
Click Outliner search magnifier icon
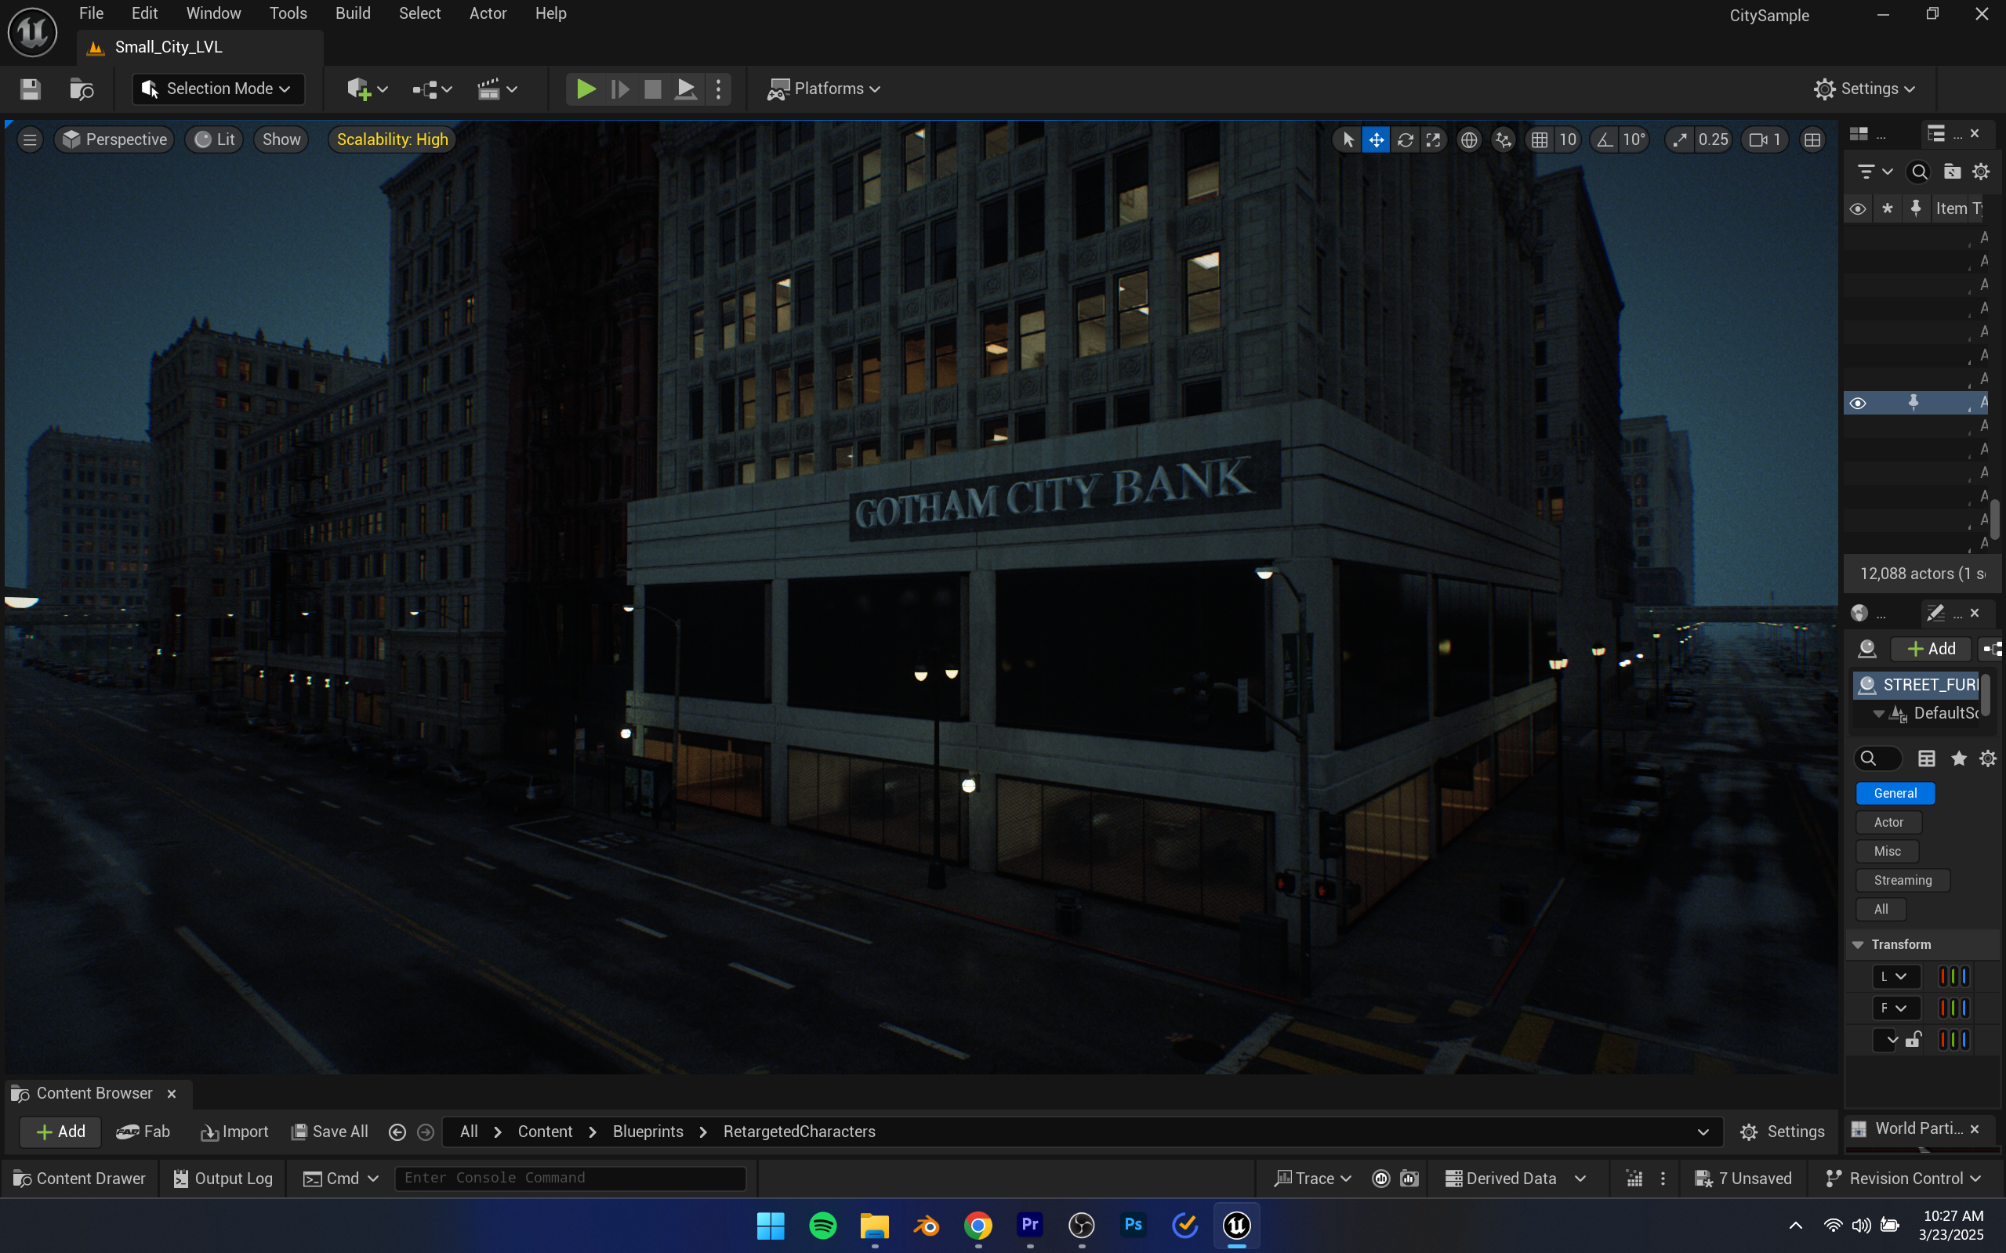point(1919,172)
